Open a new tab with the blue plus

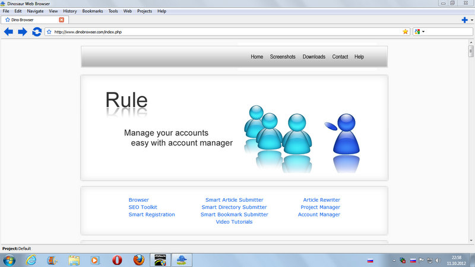pyautogui.click(x=464, y=20)
